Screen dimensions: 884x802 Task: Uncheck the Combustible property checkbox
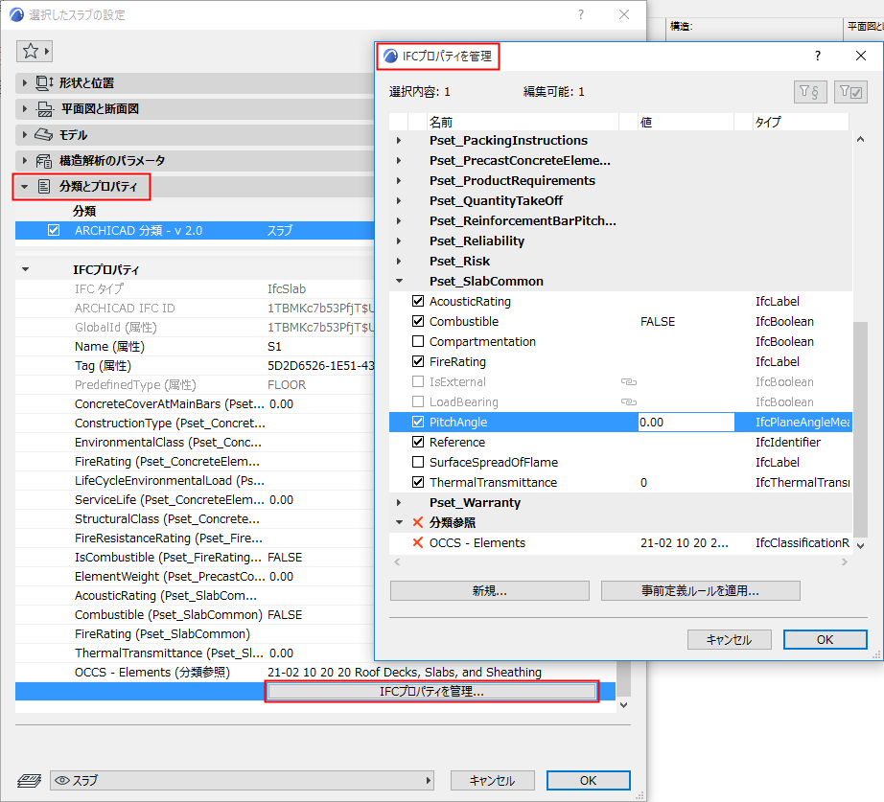click(417, 321)
